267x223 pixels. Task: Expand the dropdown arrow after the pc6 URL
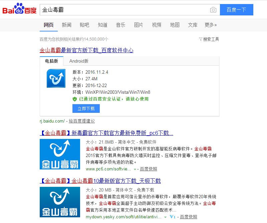135,169
